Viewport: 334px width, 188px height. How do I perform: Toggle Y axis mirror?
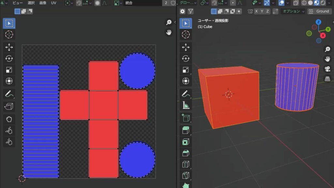click(x=262, y=11)
